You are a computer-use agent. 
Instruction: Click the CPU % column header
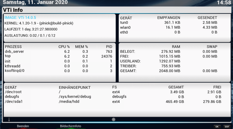click(x=64, y=47)
